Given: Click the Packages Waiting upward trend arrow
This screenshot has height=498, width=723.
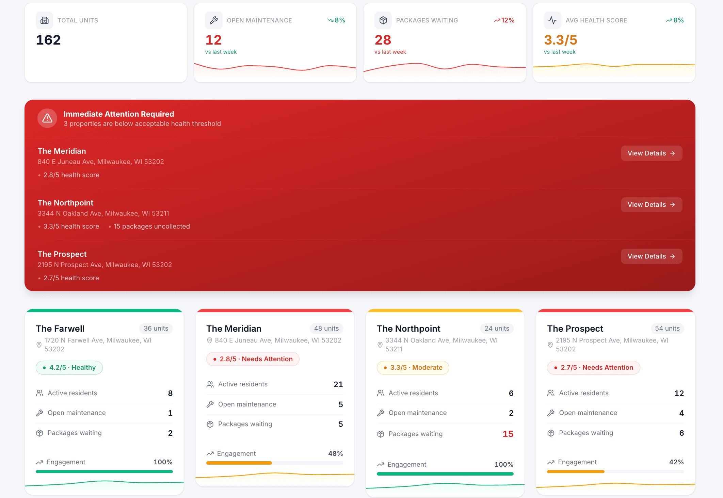Looking at the screenshot, I should pyautogui.click(x=497, y=20).
